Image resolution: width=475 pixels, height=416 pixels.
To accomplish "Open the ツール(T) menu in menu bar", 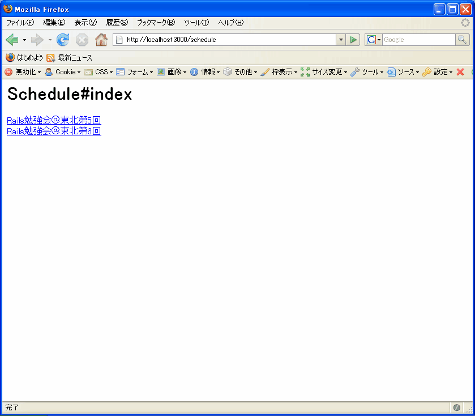I will coord(196,23).
